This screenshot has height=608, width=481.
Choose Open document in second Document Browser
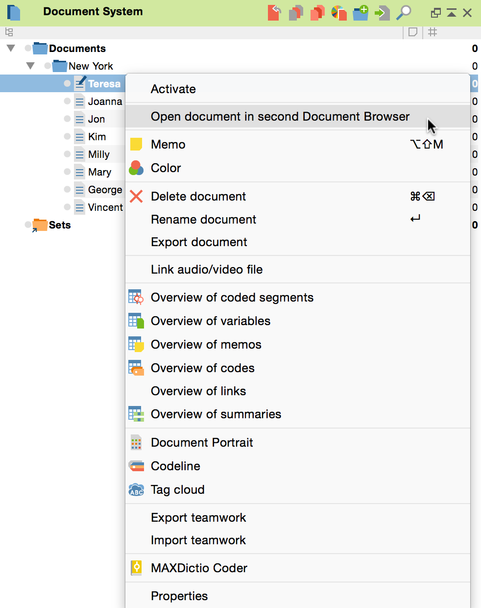pos(280,117)
